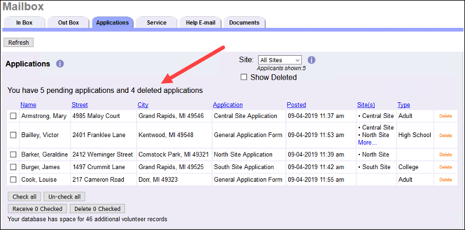Click the info icon next to Applications heading
Screen dimensions: 465x230
(60, 64)
